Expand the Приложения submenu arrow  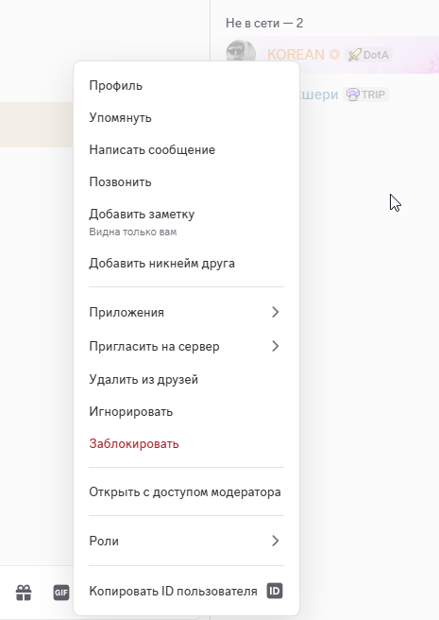point(276,312)
